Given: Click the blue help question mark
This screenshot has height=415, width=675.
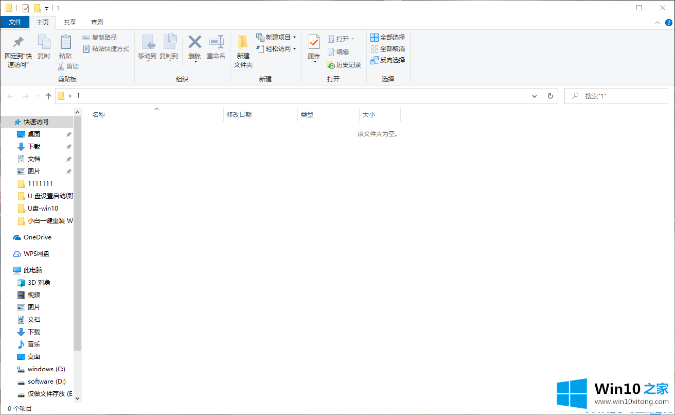Looking at the screenshot, I should (668, 23).
